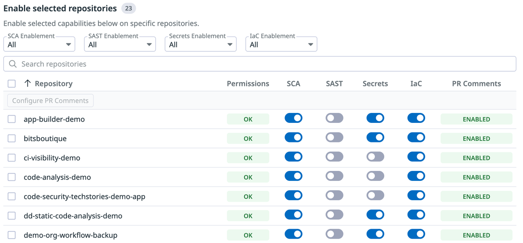Disable IaC for code-analysis-demo
523x243 pixels.
tap(416, 176)
